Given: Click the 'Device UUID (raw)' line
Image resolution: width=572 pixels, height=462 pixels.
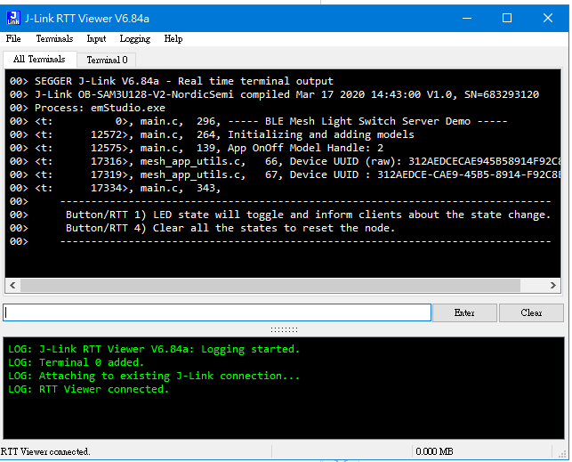Looking at the screenshot, I should pos(285,161).
